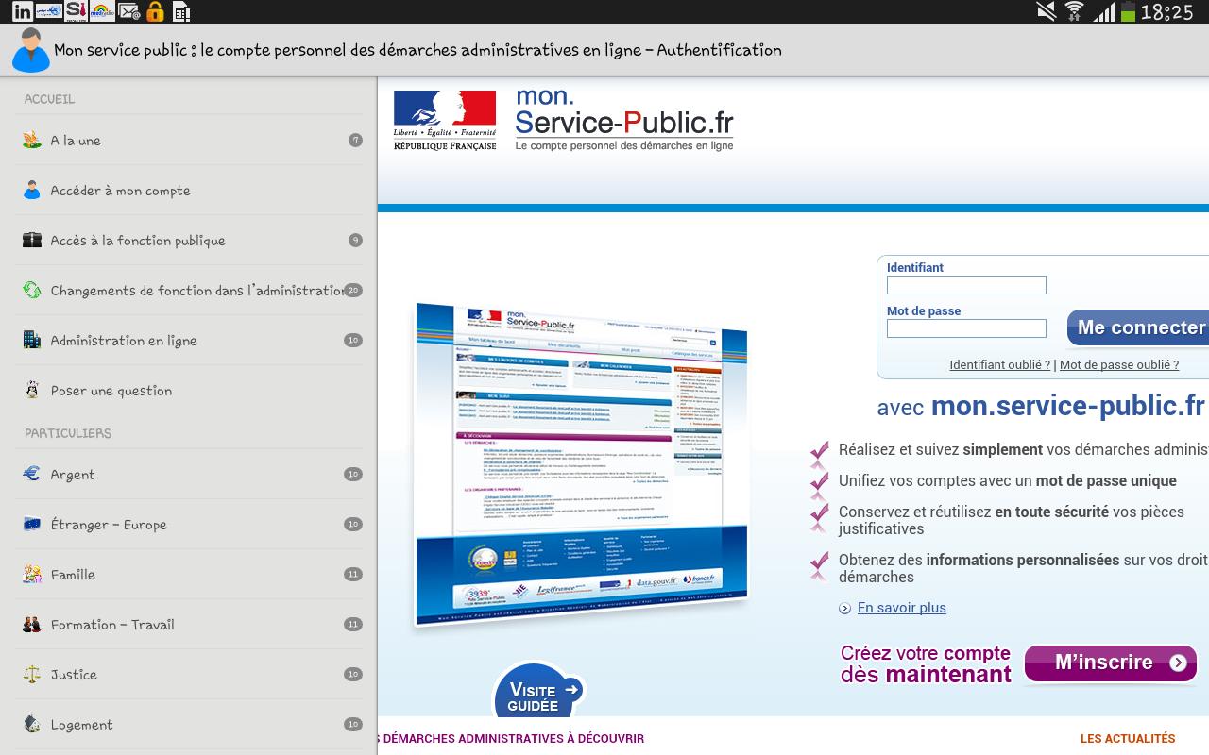Open Accès à la fonction publique via its briefcase icon
Viewport: 1209px width, 755px height.
(x=31, y=240)
